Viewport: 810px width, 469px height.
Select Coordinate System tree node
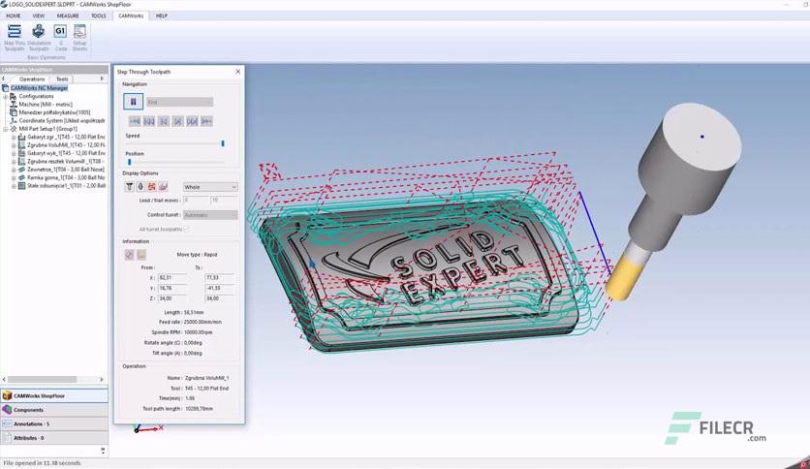pyautogui.click(x=62, y=120)
